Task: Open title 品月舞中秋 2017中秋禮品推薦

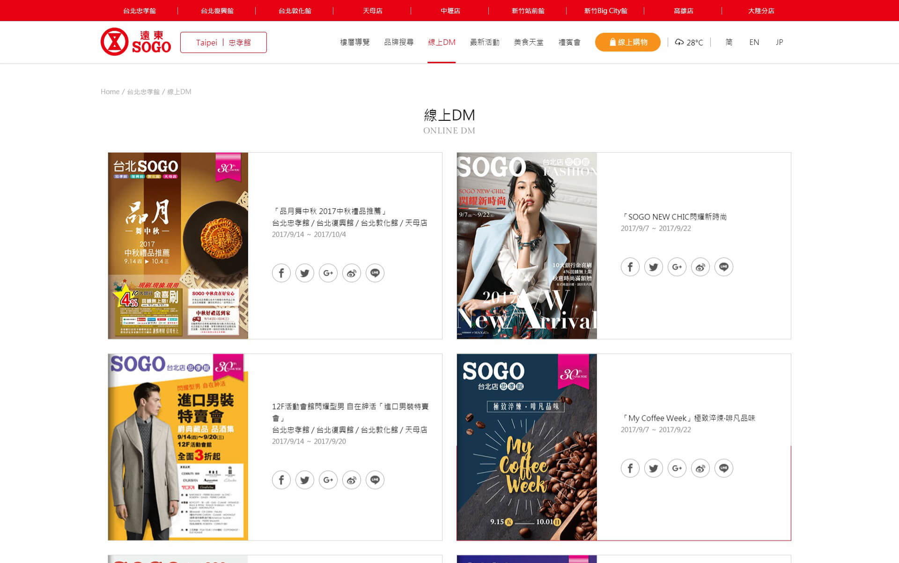Action: coord(330,211)
